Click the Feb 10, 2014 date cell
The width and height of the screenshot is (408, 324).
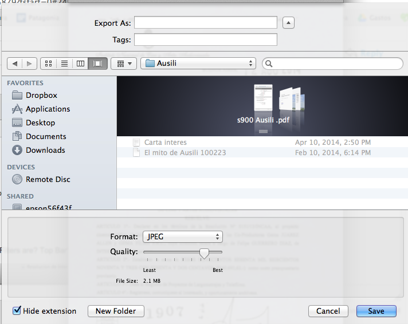tap(333, 153)
